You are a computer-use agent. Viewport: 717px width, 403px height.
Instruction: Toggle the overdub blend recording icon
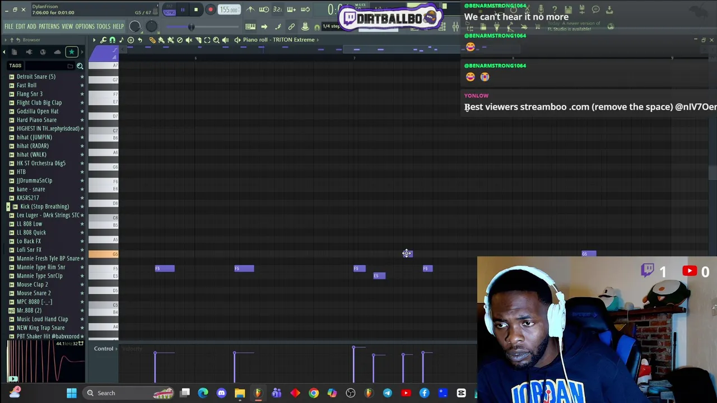(291, 10)
